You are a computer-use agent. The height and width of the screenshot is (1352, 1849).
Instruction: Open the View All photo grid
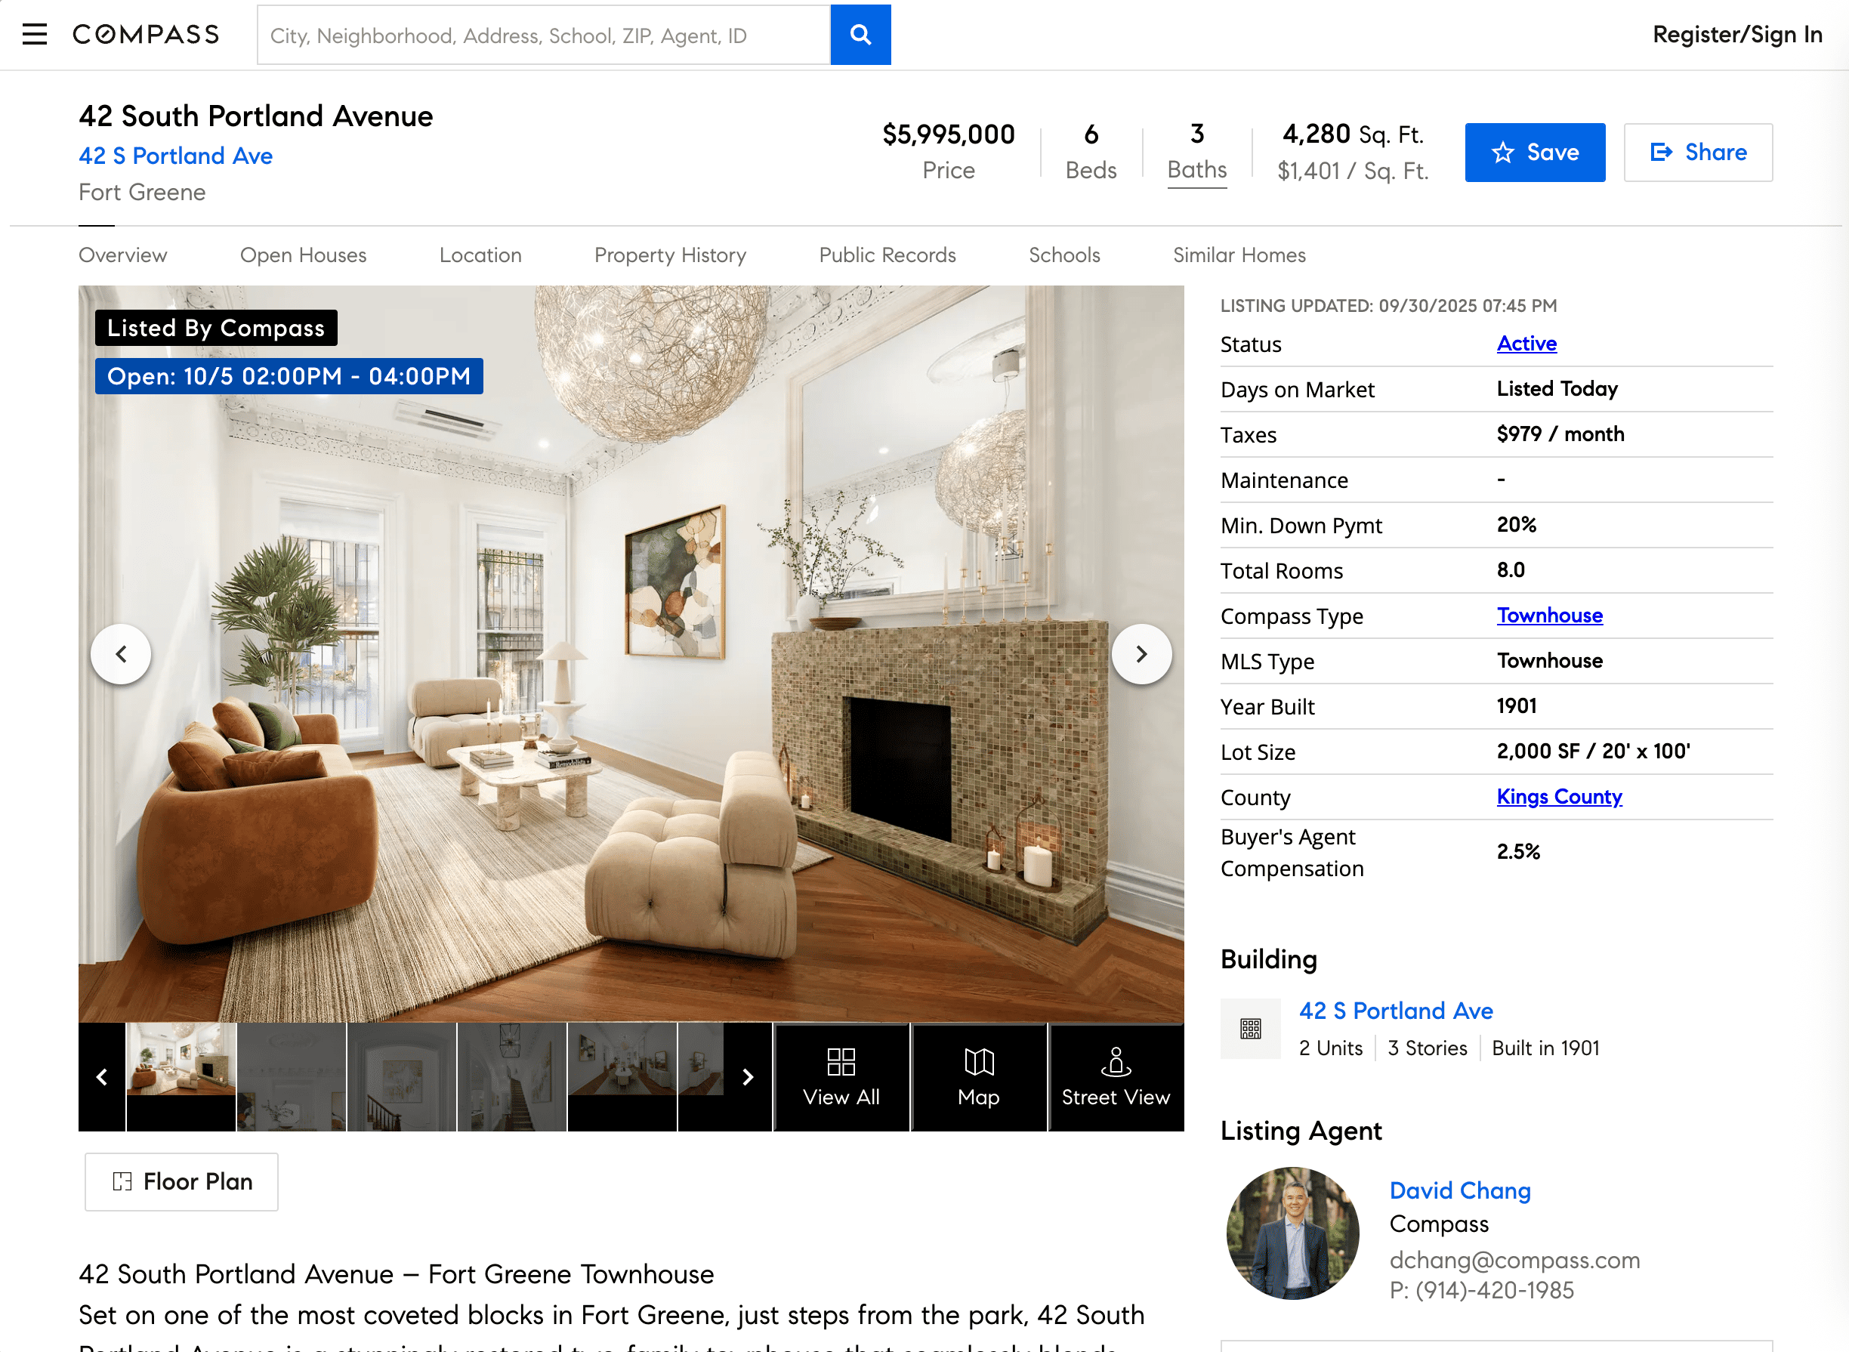coord(841,1076)
